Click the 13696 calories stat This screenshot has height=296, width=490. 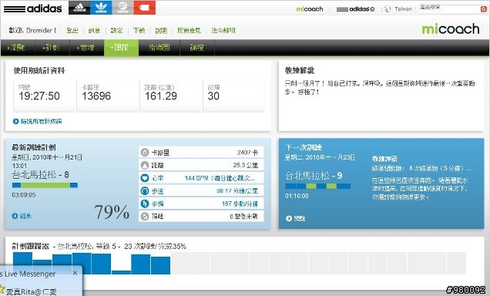pos(96,96)
